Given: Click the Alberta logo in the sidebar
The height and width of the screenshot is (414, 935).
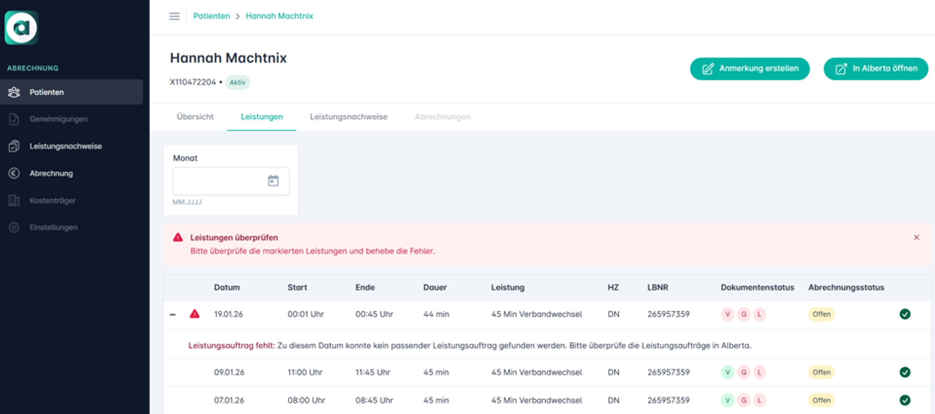Looking at the screenshot, I should click(x=21, y=27).
